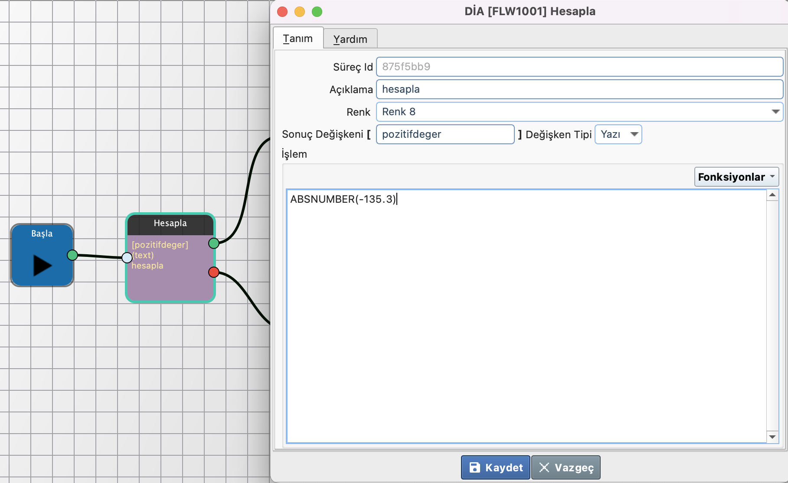Select the Tanım tab
788x483 pixels.
tap(298, 39)
